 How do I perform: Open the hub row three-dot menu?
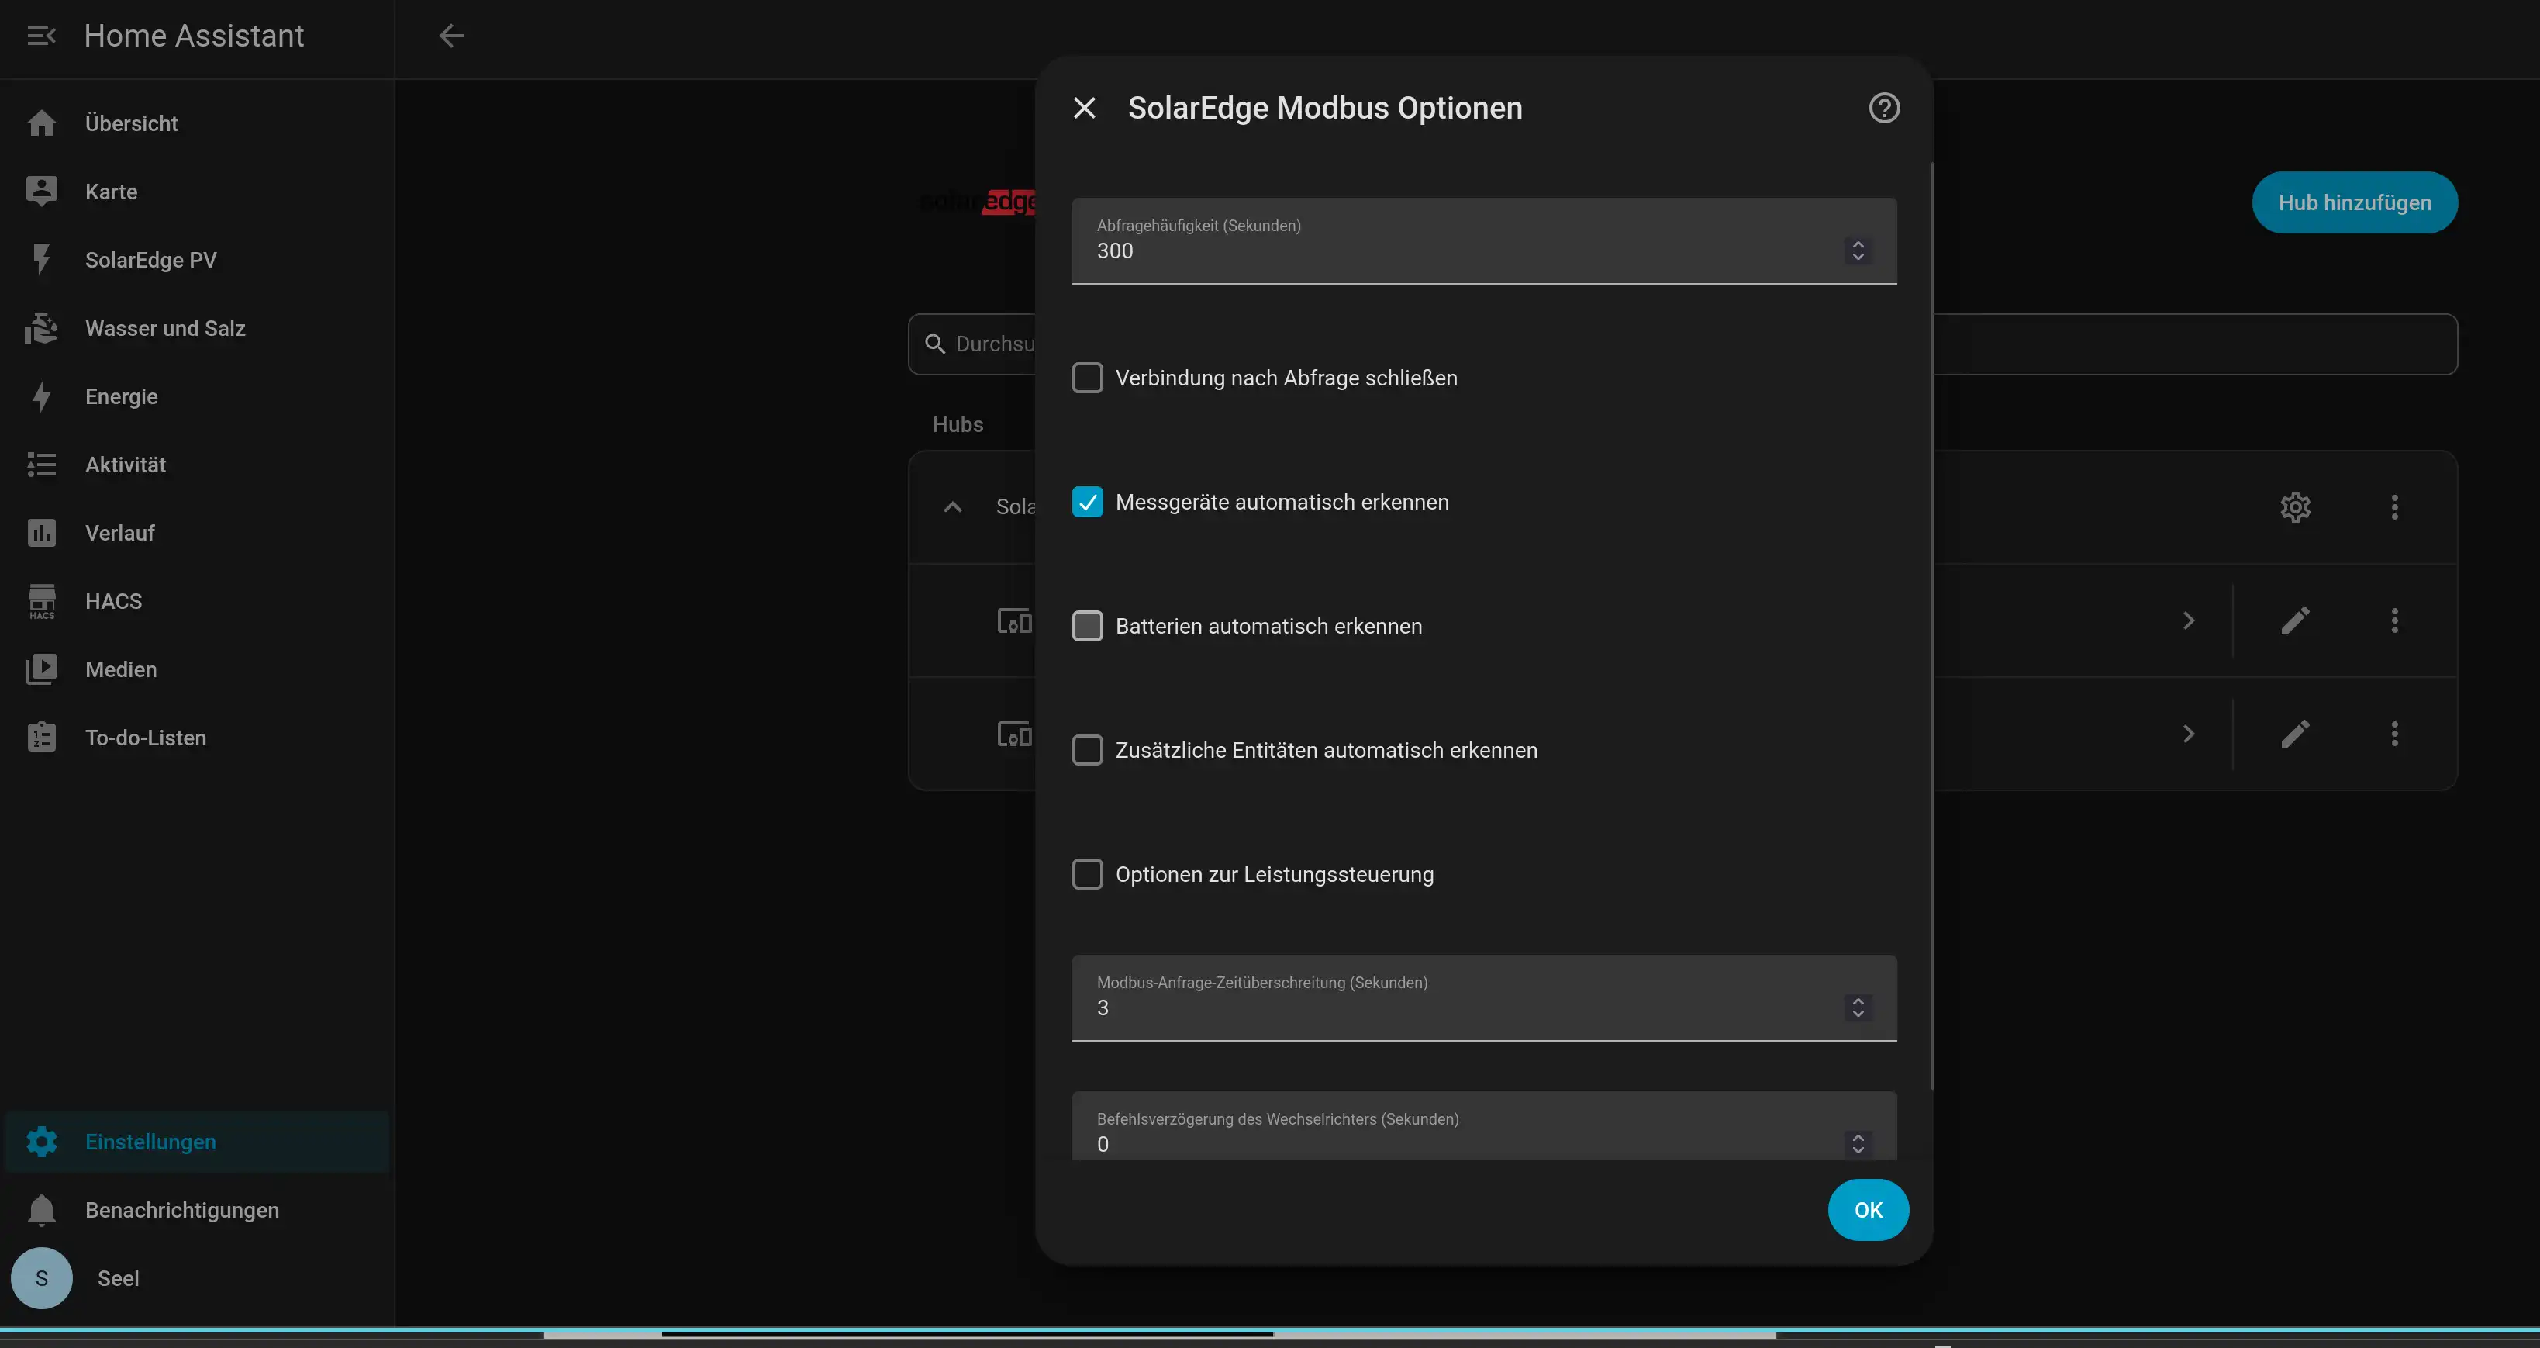(2394, 506)
